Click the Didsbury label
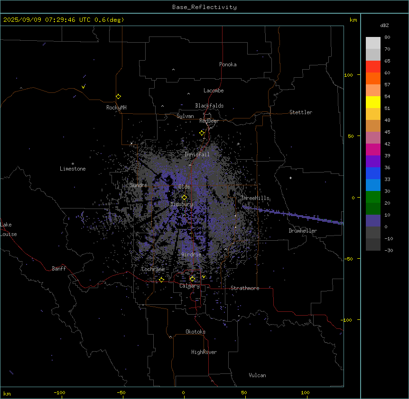 [182, 204]
